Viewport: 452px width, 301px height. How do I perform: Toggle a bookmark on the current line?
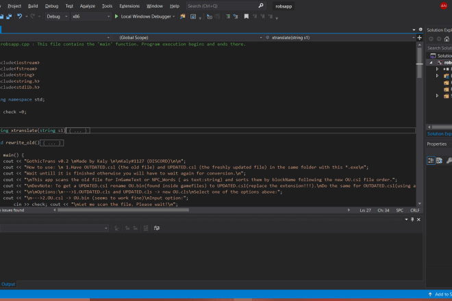246,16
